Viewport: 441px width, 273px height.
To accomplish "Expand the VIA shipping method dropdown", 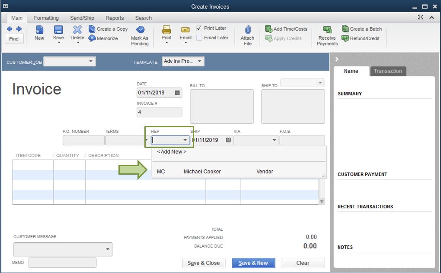I will [x=274, y=140].
